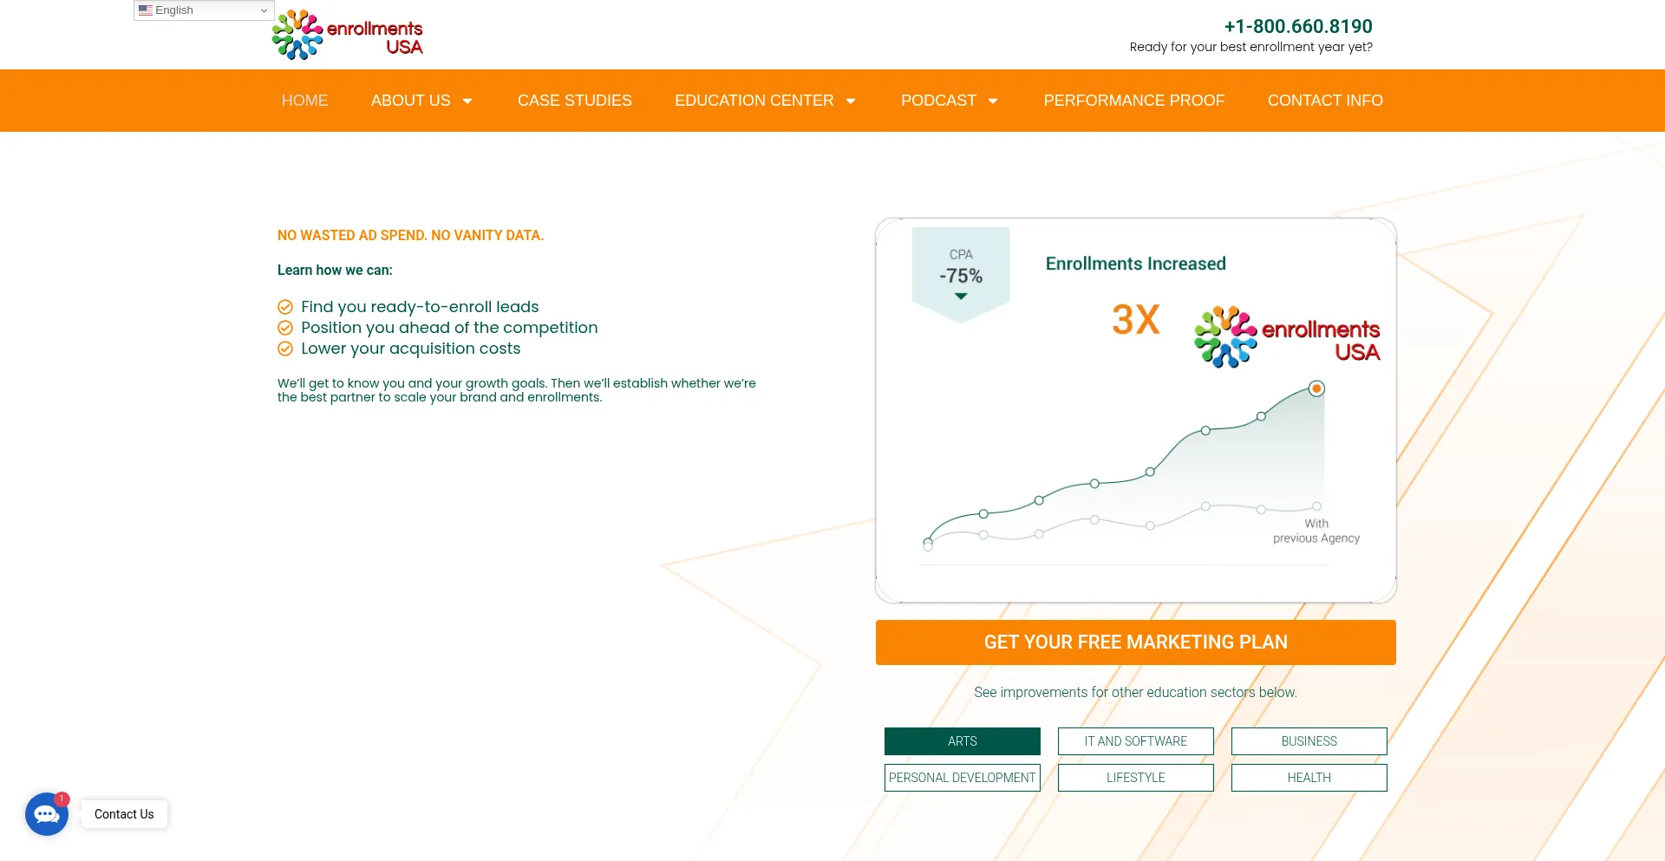
Task: Open Performance Proof menu item
Action: [x=1133, y=101]
